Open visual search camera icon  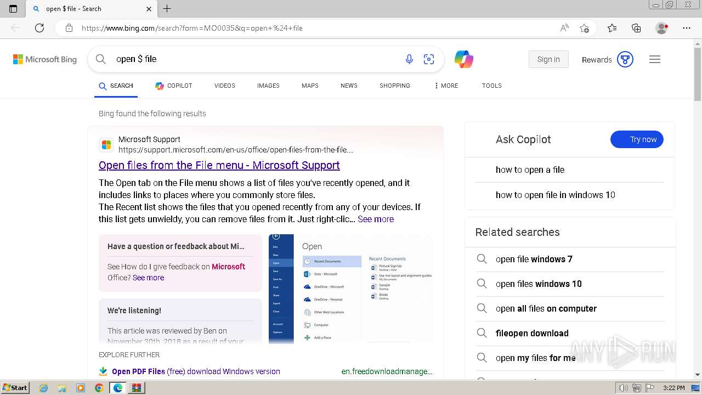point(429,59)
